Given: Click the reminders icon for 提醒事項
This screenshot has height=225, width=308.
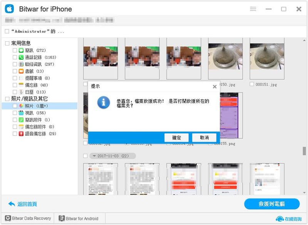Looking at the screenshot, I should (21, 78).
